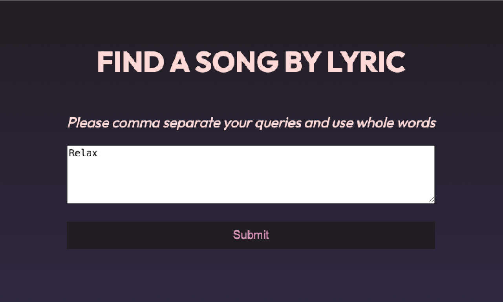The height and width of the screenshot is (302, 503).
Task: Click the FIND A SONG BY LYRIC heading
Action: [x=251, y=62]
